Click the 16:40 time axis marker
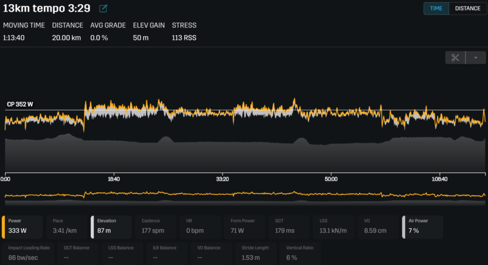The height and width of the screenshot is (265, 488). click(114, 179)
